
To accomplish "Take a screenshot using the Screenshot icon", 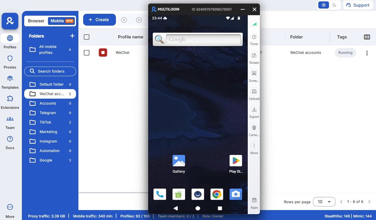I will click(x=254, y=73).
